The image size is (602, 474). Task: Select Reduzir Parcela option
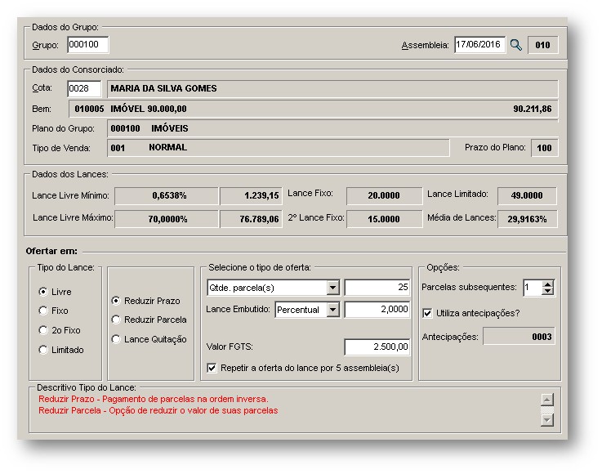[116, 320]
